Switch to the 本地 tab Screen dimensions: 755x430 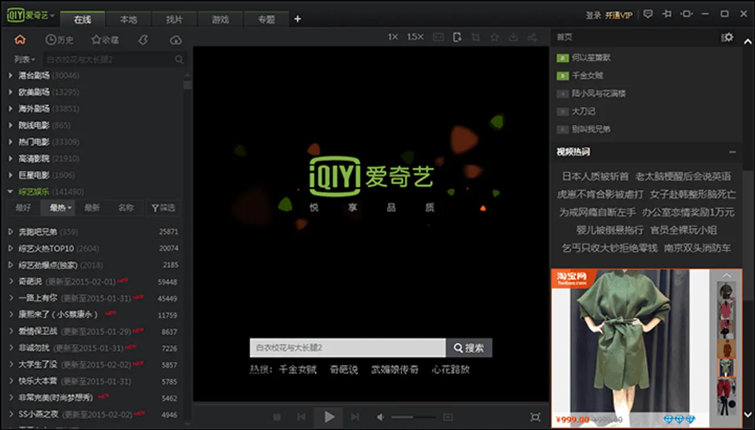click(x=129, y=19)
